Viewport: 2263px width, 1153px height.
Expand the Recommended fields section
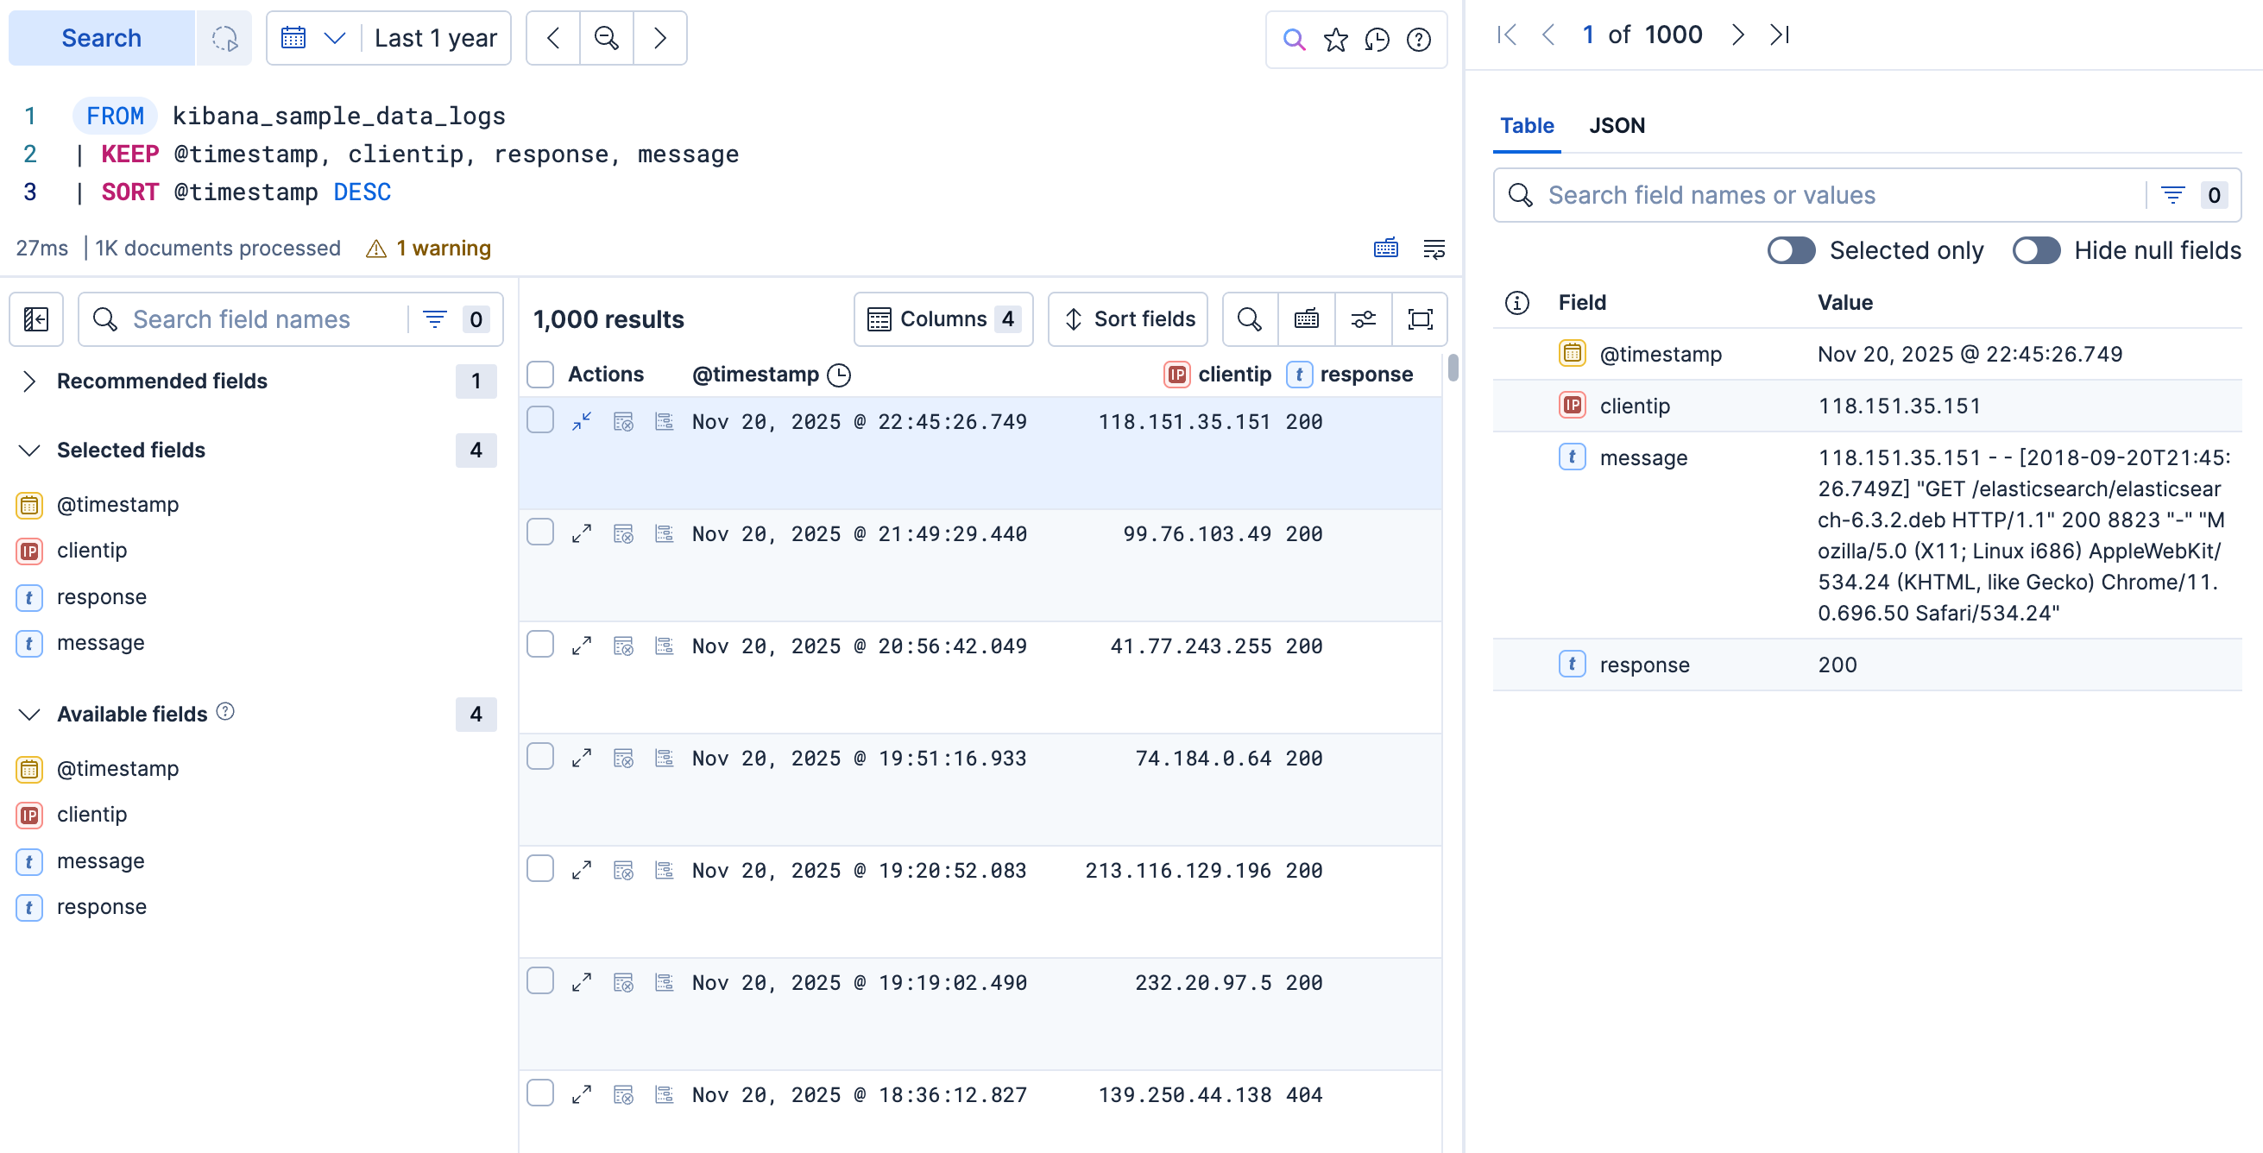(29, 381)
